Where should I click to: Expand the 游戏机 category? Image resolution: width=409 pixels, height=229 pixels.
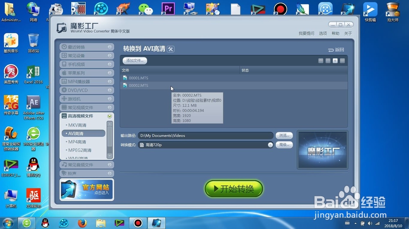(87, 99)
